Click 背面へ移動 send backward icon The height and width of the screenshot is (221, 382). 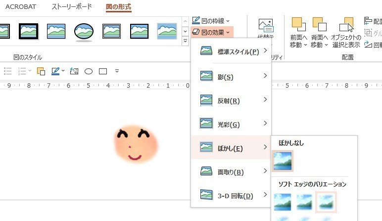click(319, 24)
